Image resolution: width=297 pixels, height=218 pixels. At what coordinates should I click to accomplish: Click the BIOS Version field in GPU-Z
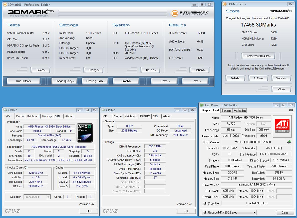(x=253, y=142)
